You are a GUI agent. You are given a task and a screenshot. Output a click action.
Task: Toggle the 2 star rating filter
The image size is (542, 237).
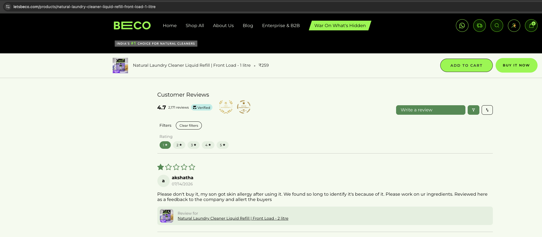(x=179, y=145)
